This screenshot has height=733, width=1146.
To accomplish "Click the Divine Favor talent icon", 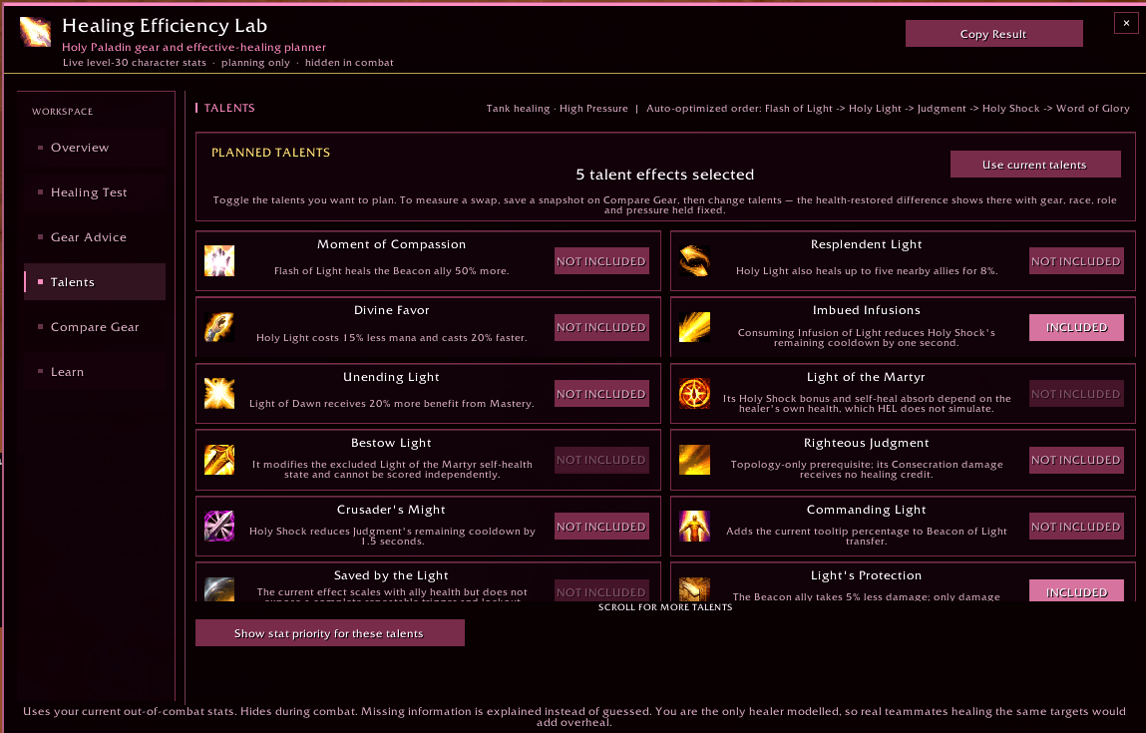I will (219, 327).
